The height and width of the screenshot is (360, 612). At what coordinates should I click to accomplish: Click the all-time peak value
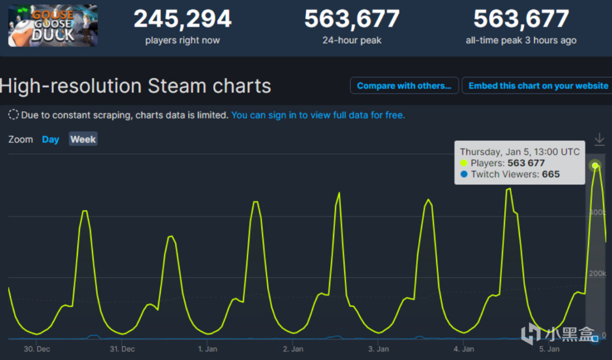click(521, 19)
